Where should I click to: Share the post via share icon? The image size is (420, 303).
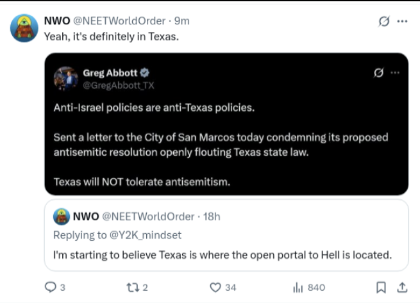[402, 288]
